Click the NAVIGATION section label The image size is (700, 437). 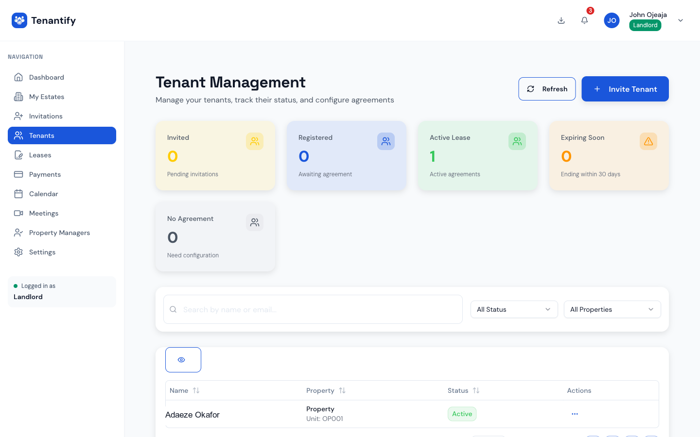click(25, 57)
